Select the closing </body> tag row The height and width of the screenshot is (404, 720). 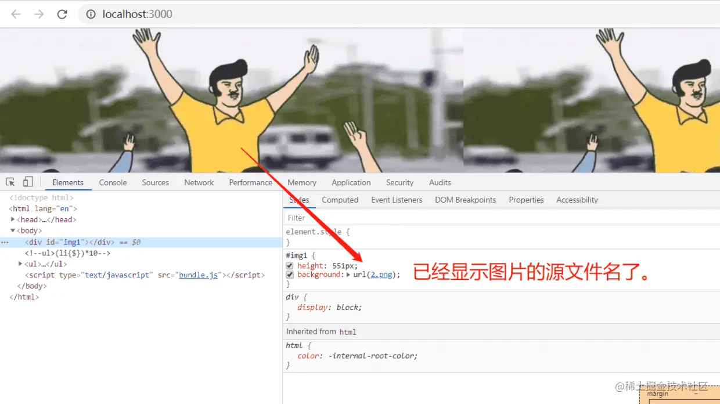[32, 286]
